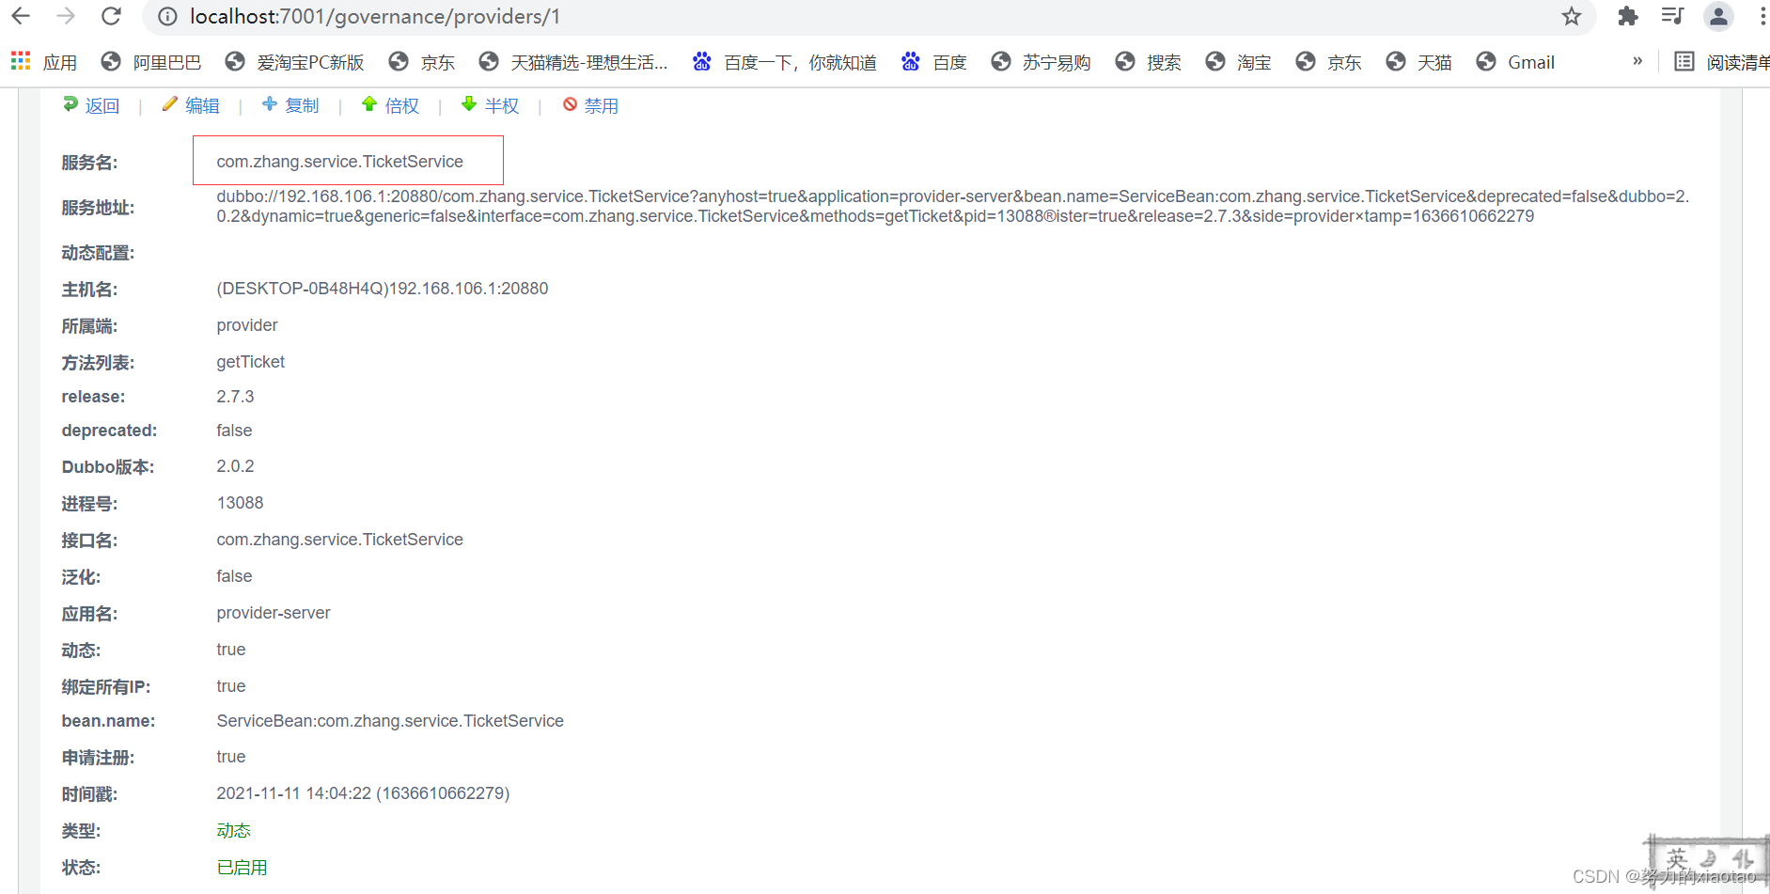Reload the current page
Image resolution: width=1770 pixels, height=894 pixels.
tap(111, 16)
